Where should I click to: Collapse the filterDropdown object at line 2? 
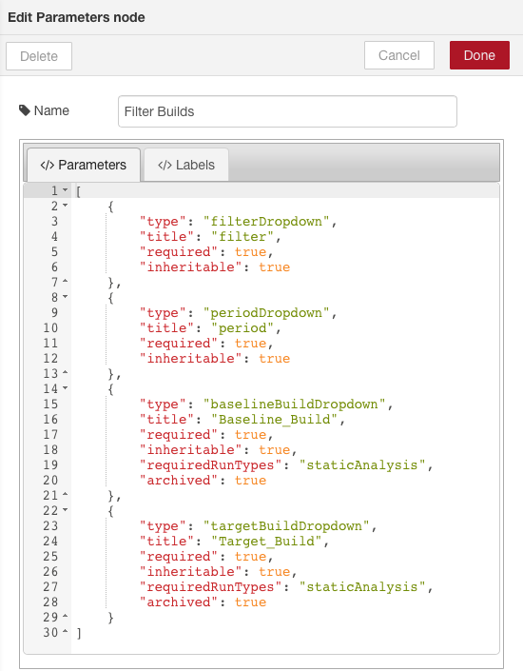(65, 206)
